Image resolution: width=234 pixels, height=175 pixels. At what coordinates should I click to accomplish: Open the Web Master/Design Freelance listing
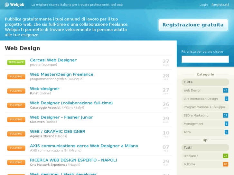click(x=61, y=74)
